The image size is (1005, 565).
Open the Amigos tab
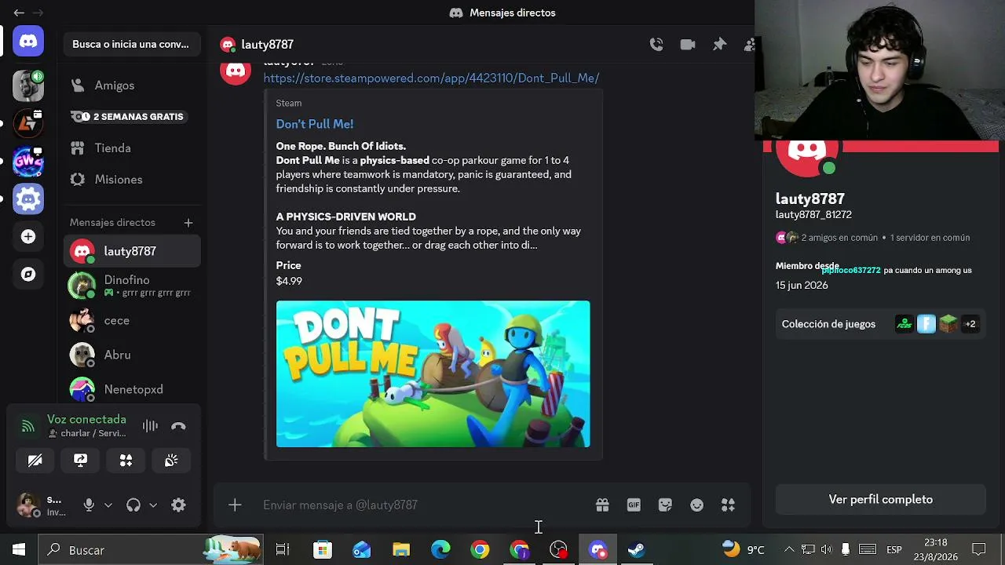132,86
